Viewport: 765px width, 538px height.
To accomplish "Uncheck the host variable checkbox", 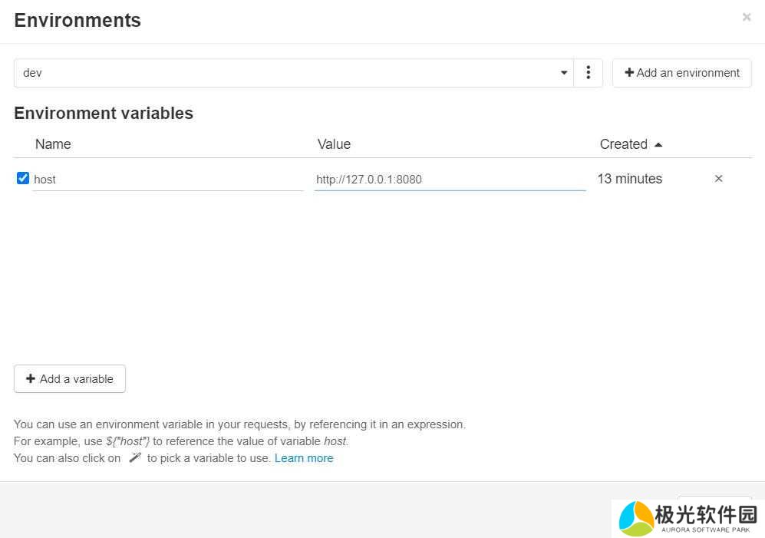I will click(x=23, y=178).
